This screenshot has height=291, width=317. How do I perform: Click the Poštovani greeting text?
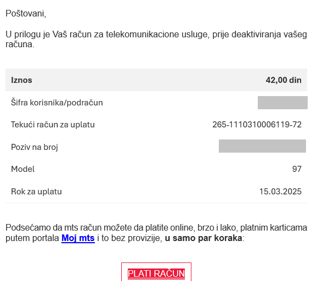[26, 14]
